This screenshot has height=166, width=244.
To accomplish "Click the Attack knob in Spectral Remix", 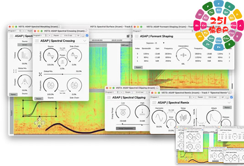I will 214,118.
